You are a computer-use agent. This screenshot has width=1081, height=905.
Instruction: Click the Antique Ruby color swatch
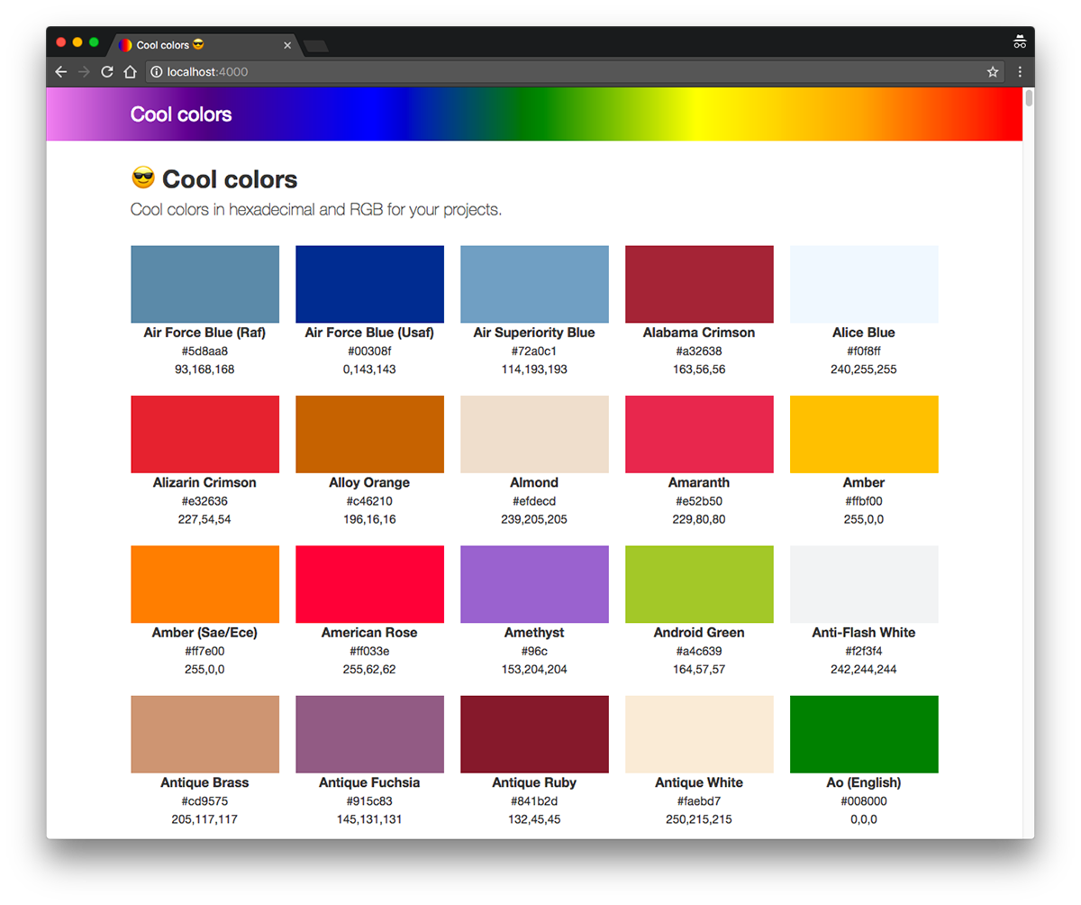534,733
